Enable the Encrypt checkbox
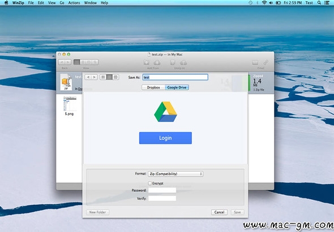Image resolution: width=334 pixels, height=232 pixels. pyautogui.click(x=150, y=183)
